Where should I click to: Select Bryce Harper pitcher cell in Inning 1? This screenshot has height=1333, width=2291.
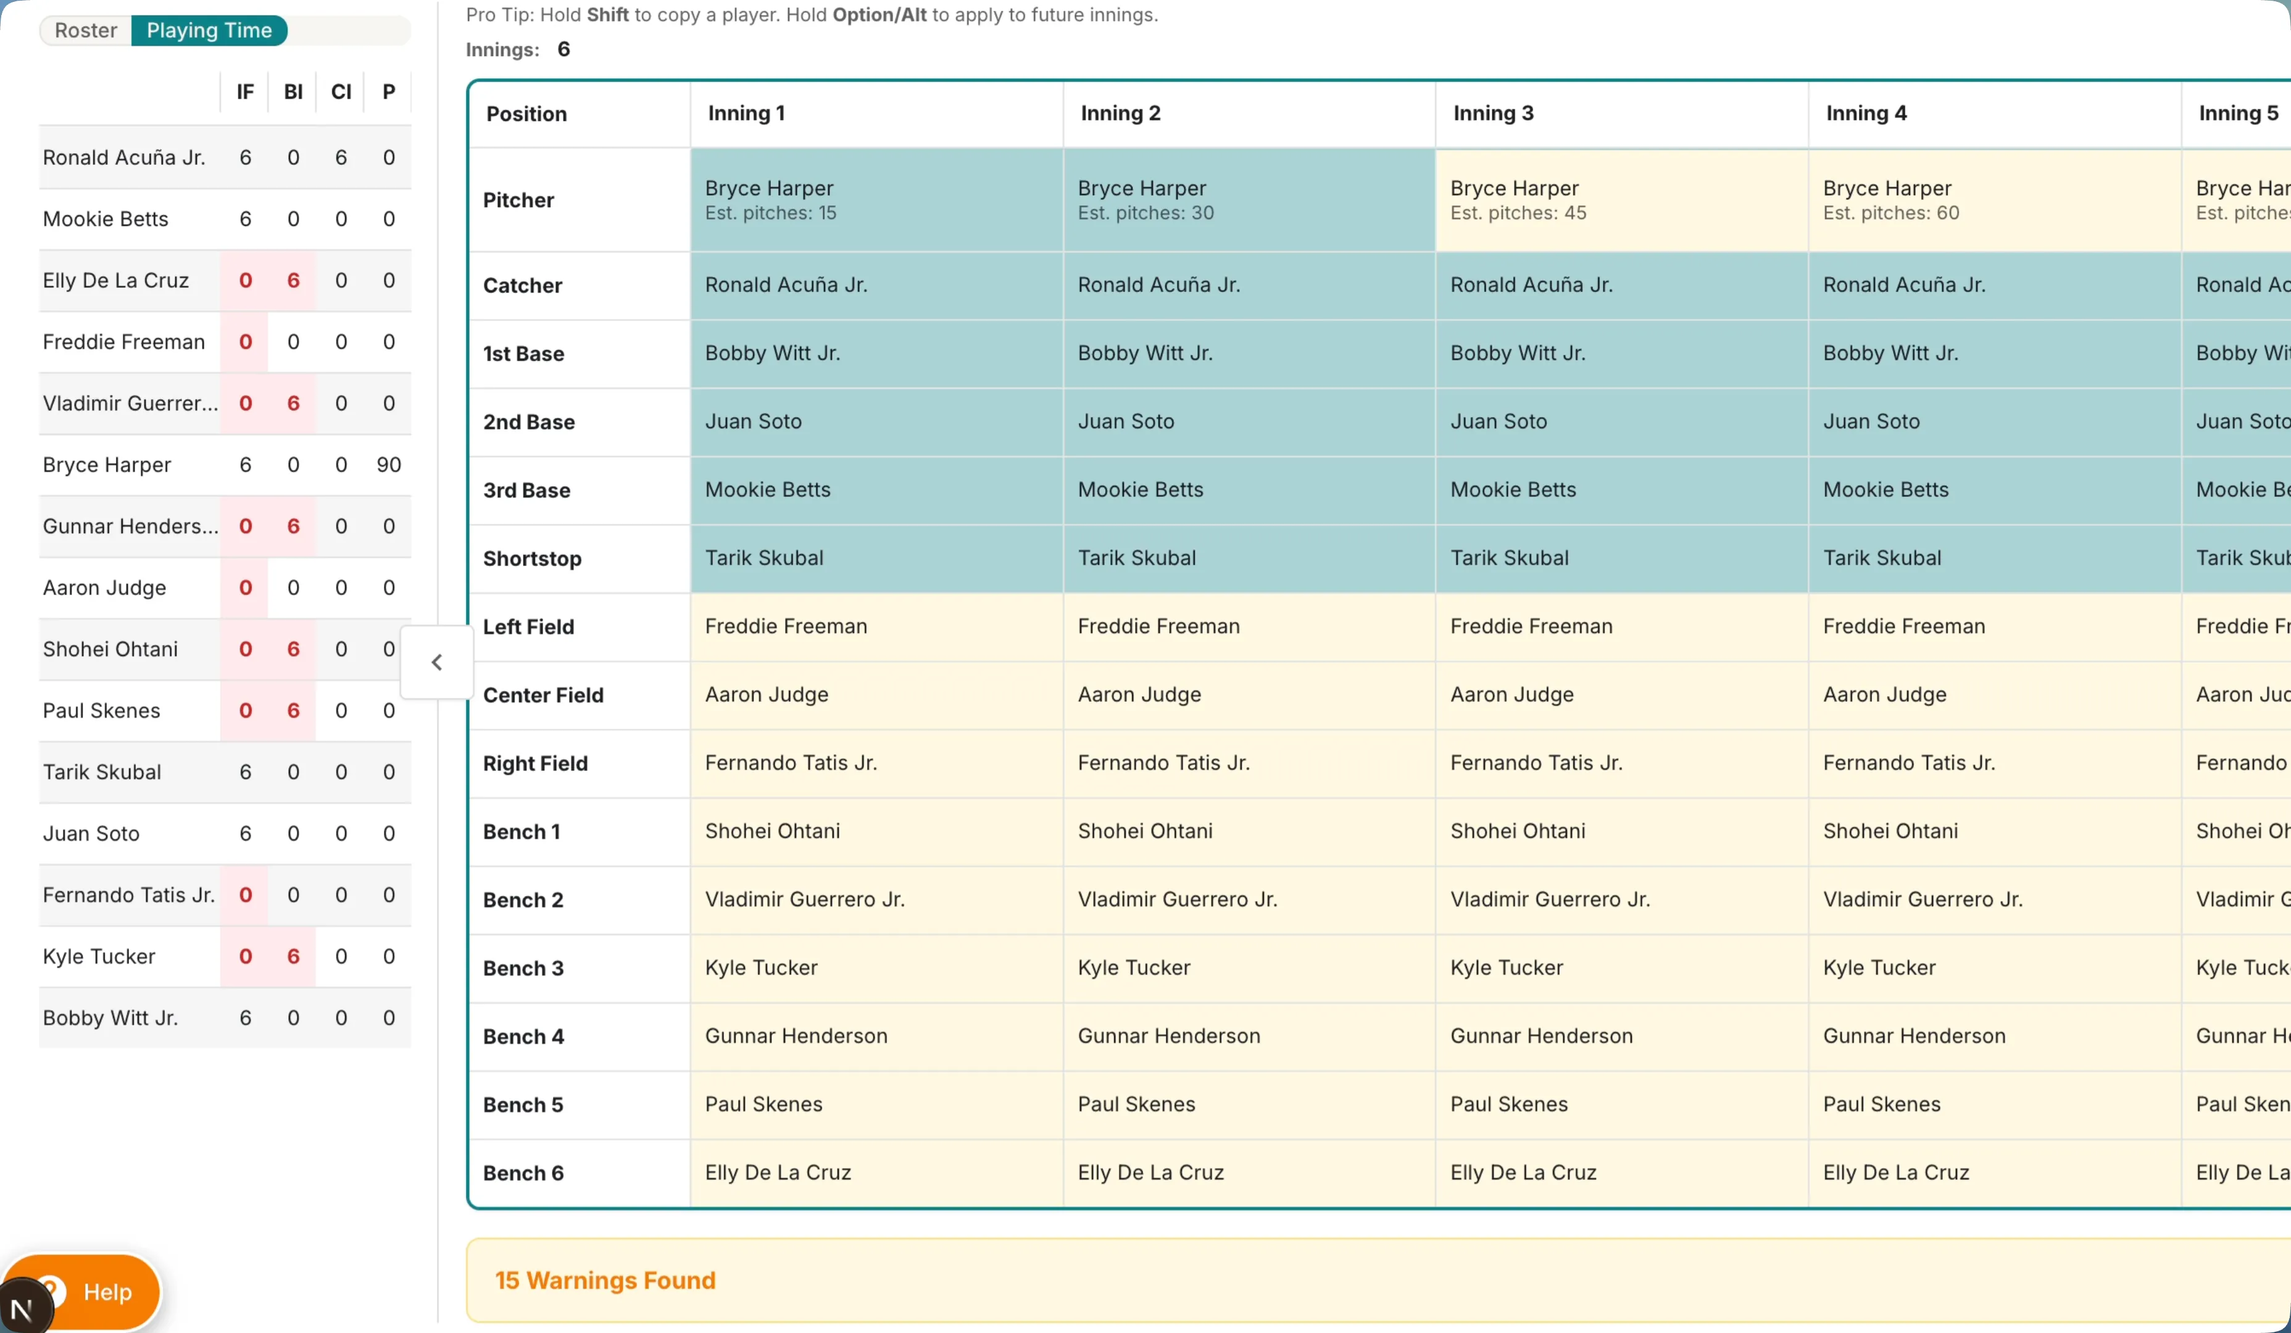click(x=876, y=200)
